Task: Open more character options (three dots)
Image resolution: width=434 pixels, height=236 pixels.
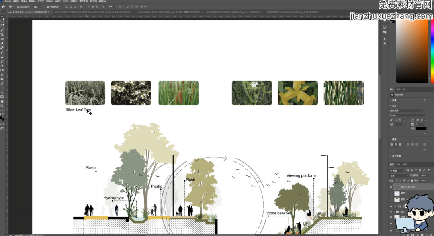Action: 424,133
